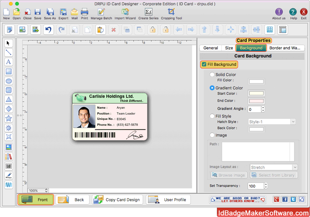This screenshot has width=310, height=217.
Task: Select the Text tool in the shapes toolbar
Action: tap(8, 62)
